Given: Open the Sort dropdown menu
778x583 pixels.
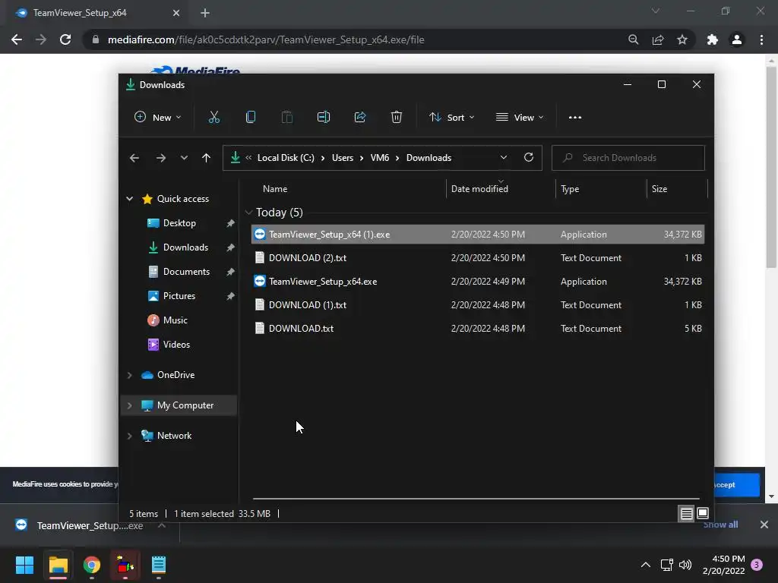Looking at the screenshot, I should click(x=452, y=118).
